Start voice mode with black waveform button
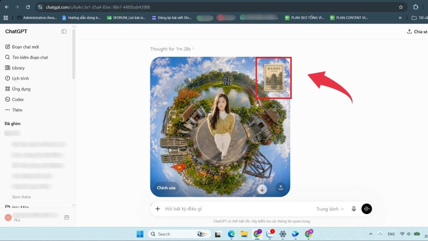The width and height of the screenshot is (428, 241). 367,209
